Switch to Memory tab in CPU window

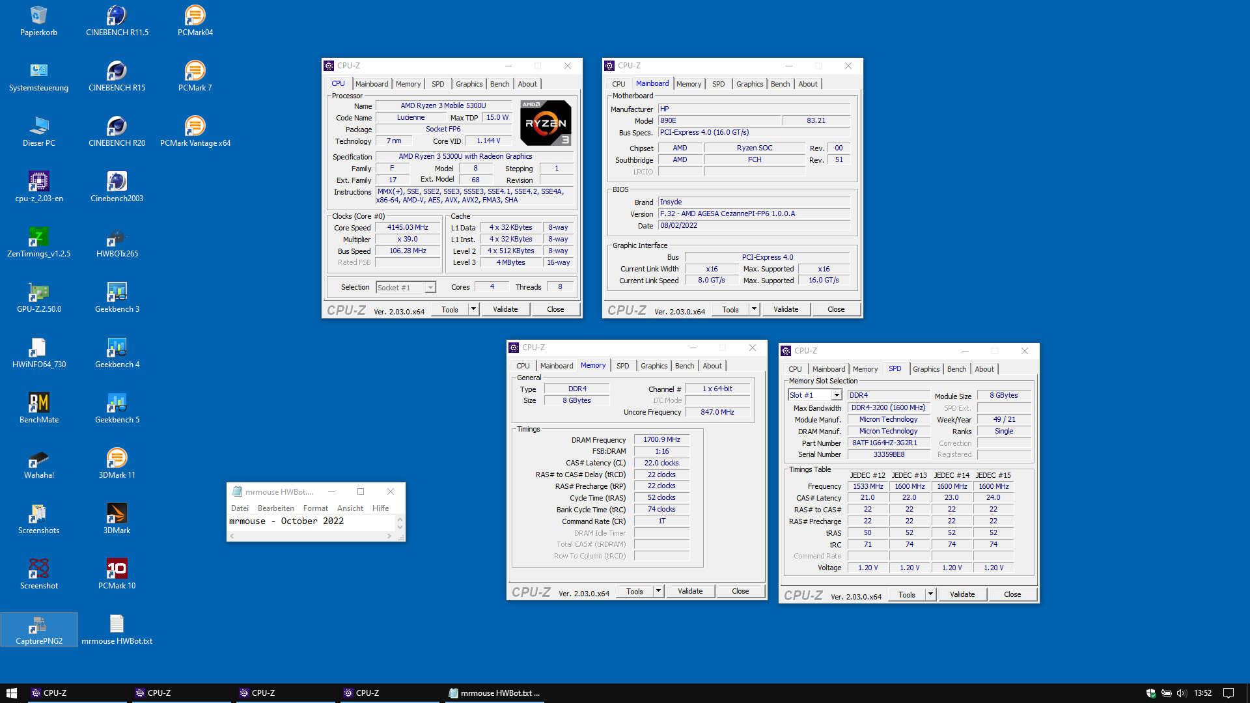tap(408, 84)
